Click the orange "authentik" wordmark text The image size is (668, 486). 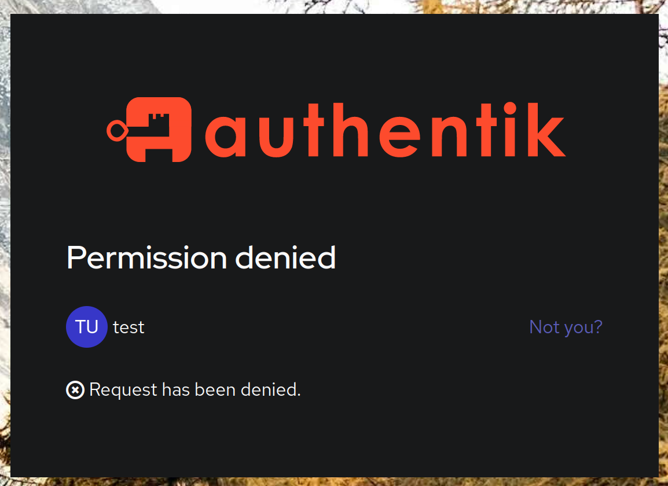(x=386, y=130)
